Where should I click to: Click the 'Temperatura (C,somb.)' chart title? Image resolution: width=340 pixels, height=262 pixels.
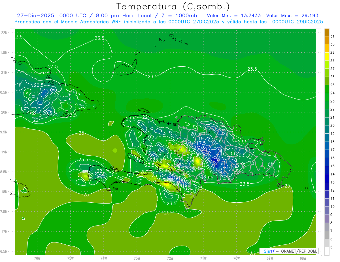click(x=173, y=7)
